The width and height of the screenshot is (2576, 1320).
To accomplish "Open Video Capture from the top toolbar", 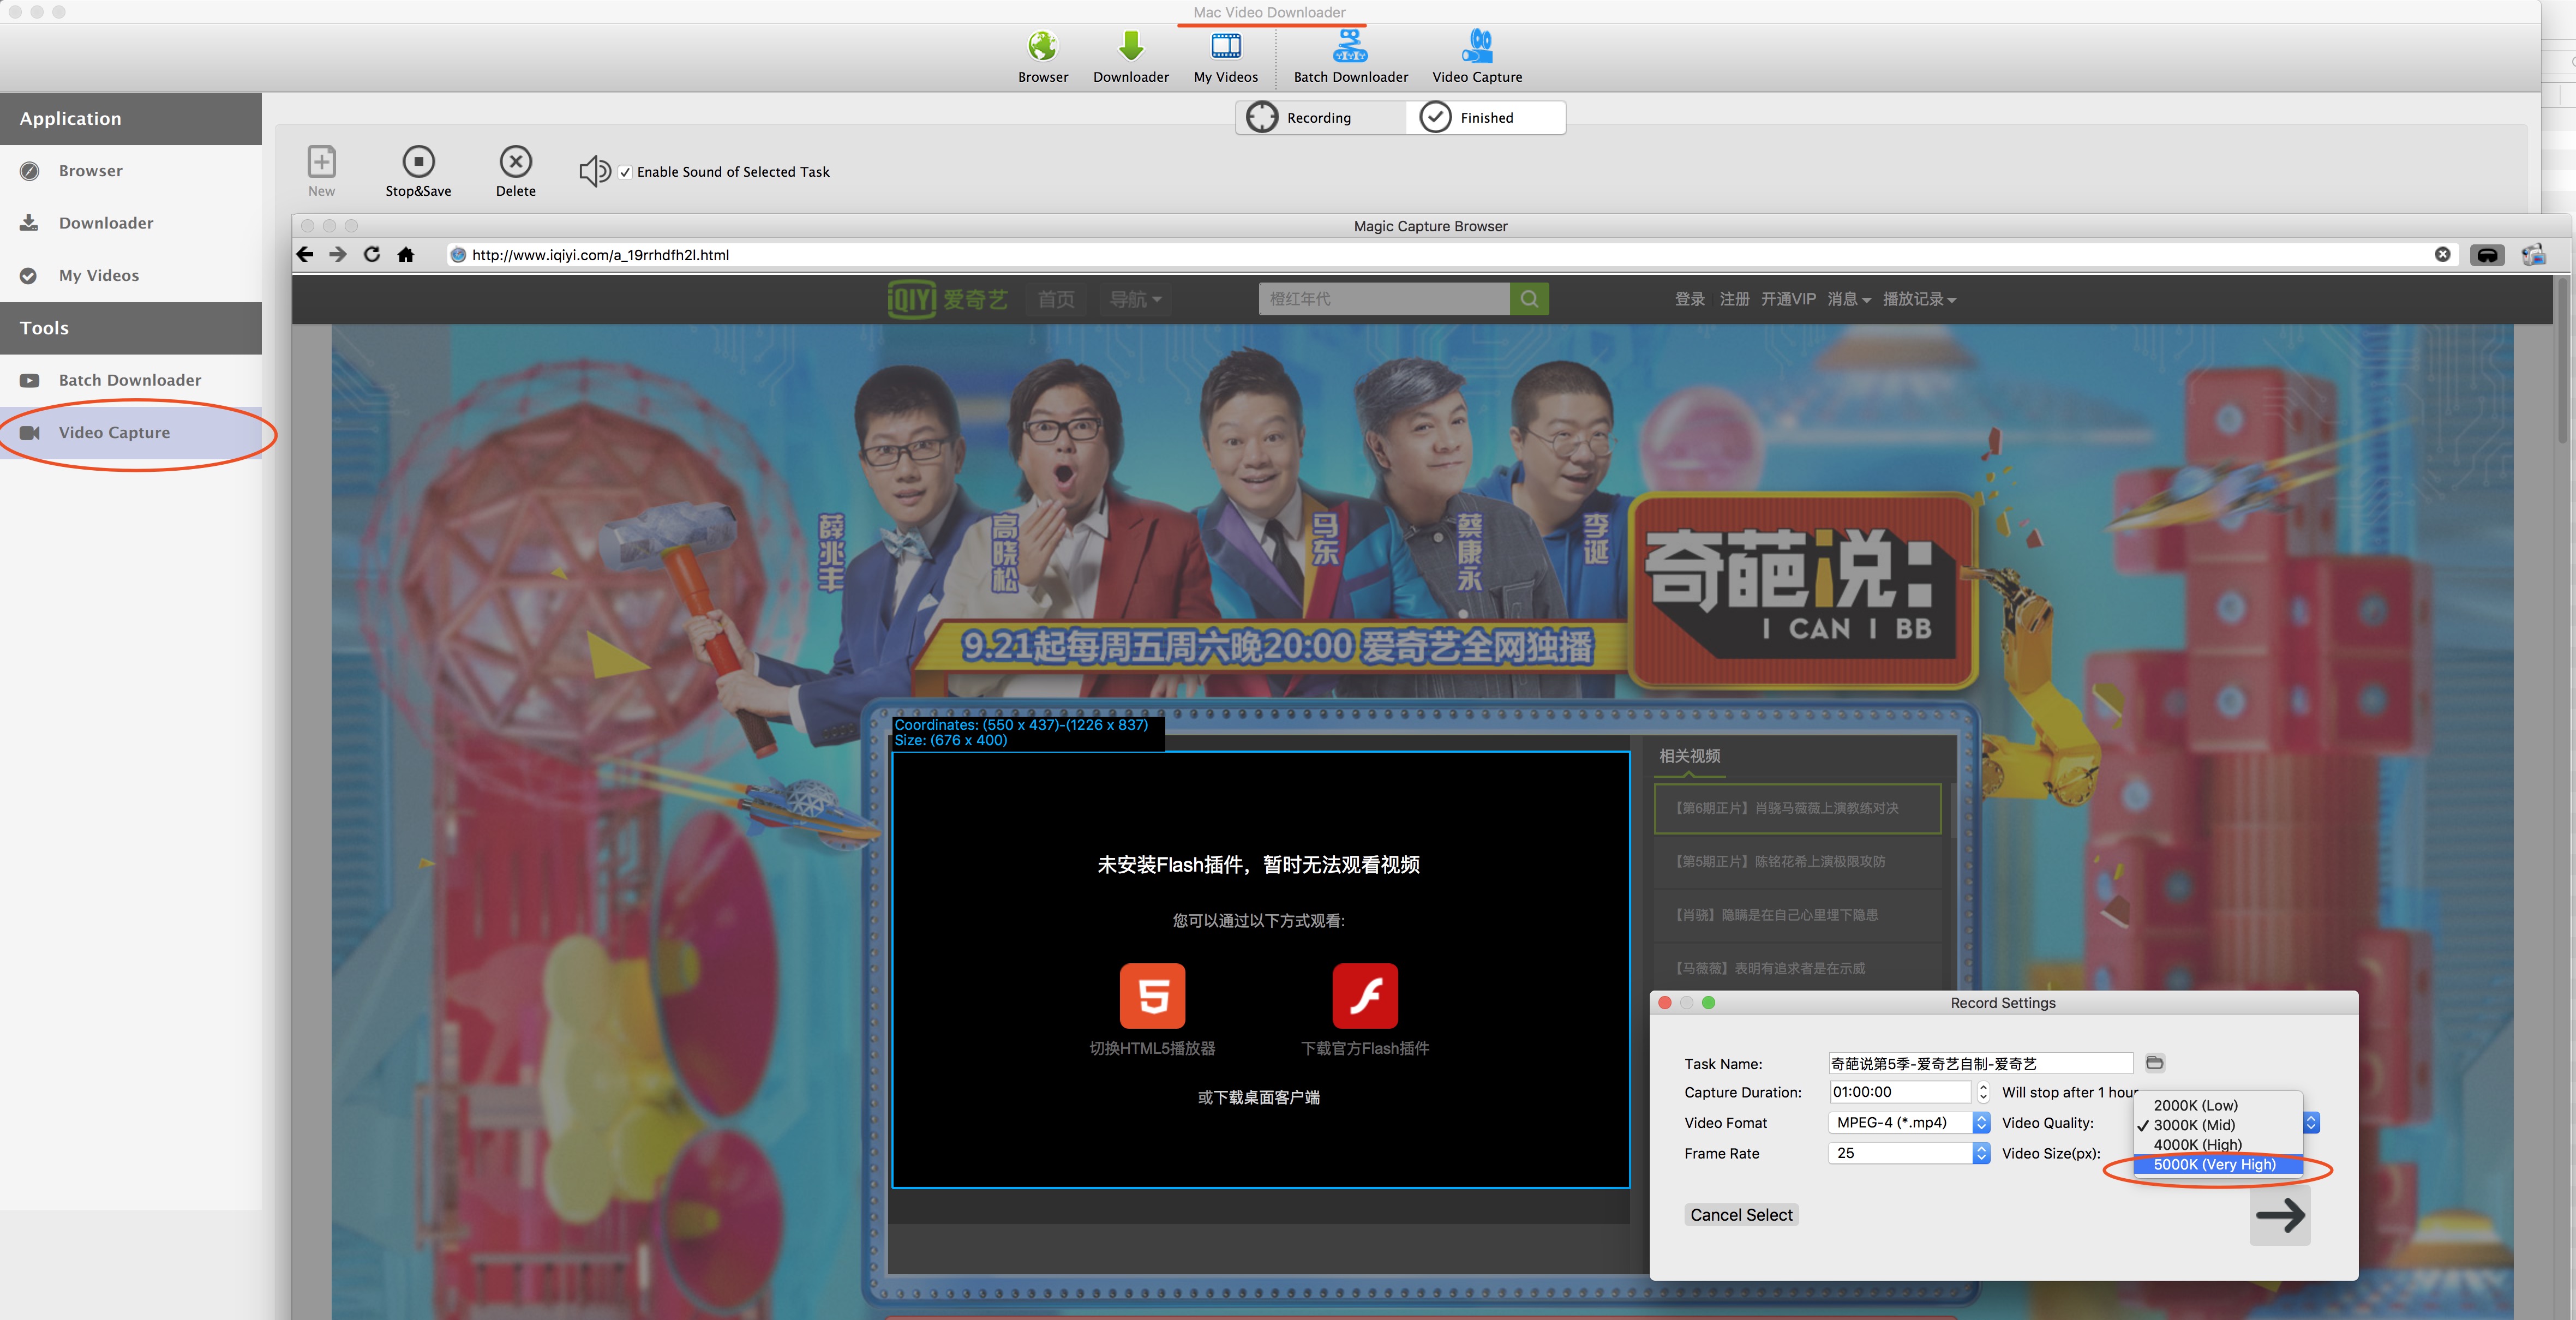I will pos(1476,47).
